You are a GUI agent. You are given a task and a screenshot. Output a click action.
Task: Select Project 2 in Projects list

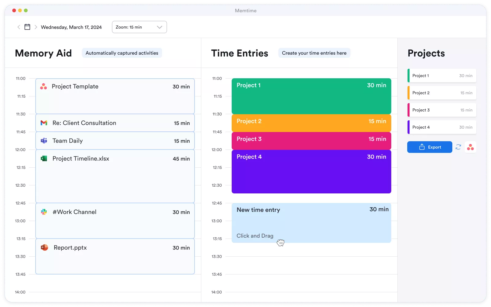click(x=442, y=93)
